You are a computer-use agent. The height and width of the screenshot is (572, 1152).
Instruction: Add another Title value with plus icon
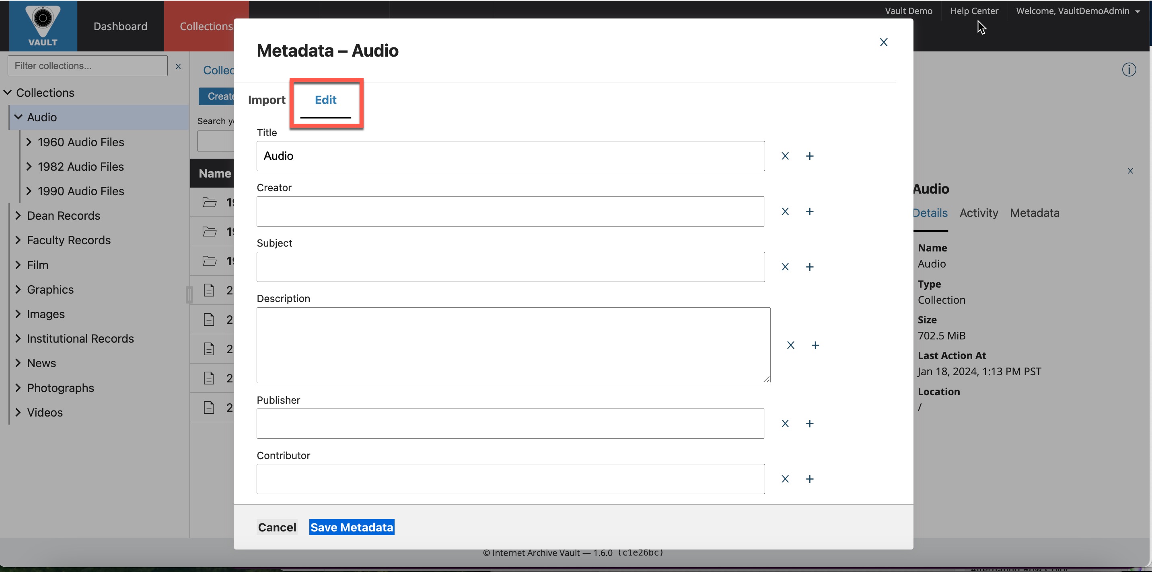(x=809, y=156)
